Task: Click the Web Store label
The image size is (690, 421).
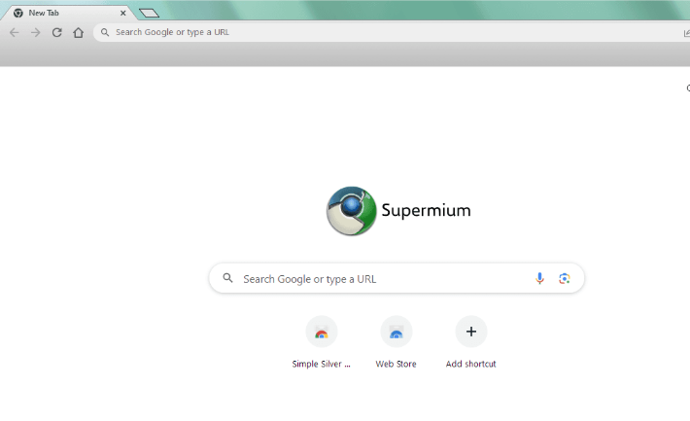Action: 397,365
